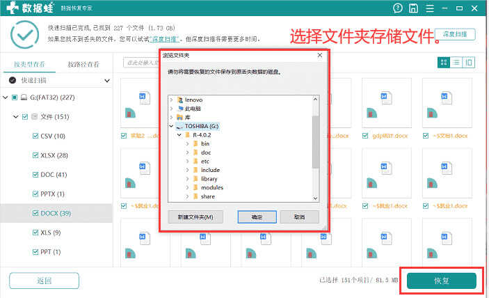The image size is (489, 298).
Task: Close the browse folder dialog
Action: (x=320, y=55)
